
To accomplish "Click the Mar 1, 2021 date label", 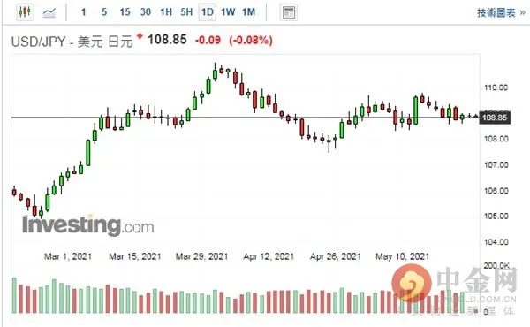I will (68, 256).
